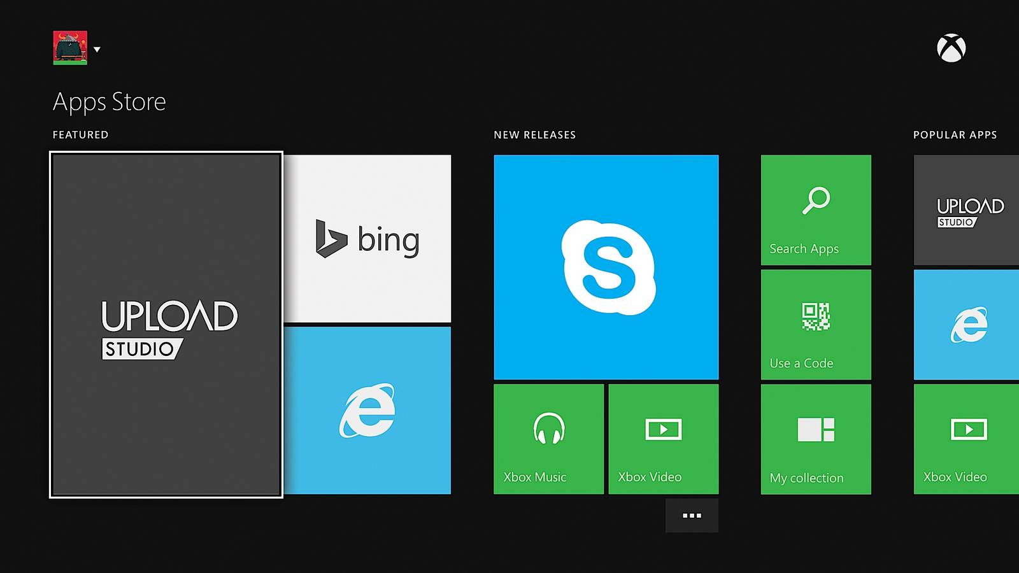Launch Internet Explorer from Popular Apps
The width and height of the screenshot is (1019, 573).
tap(966, 325)
